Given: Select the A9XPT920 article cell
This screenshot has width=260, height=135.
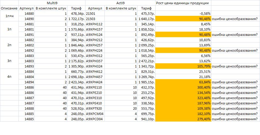Looking at the screenshot, I should point(95,109).
